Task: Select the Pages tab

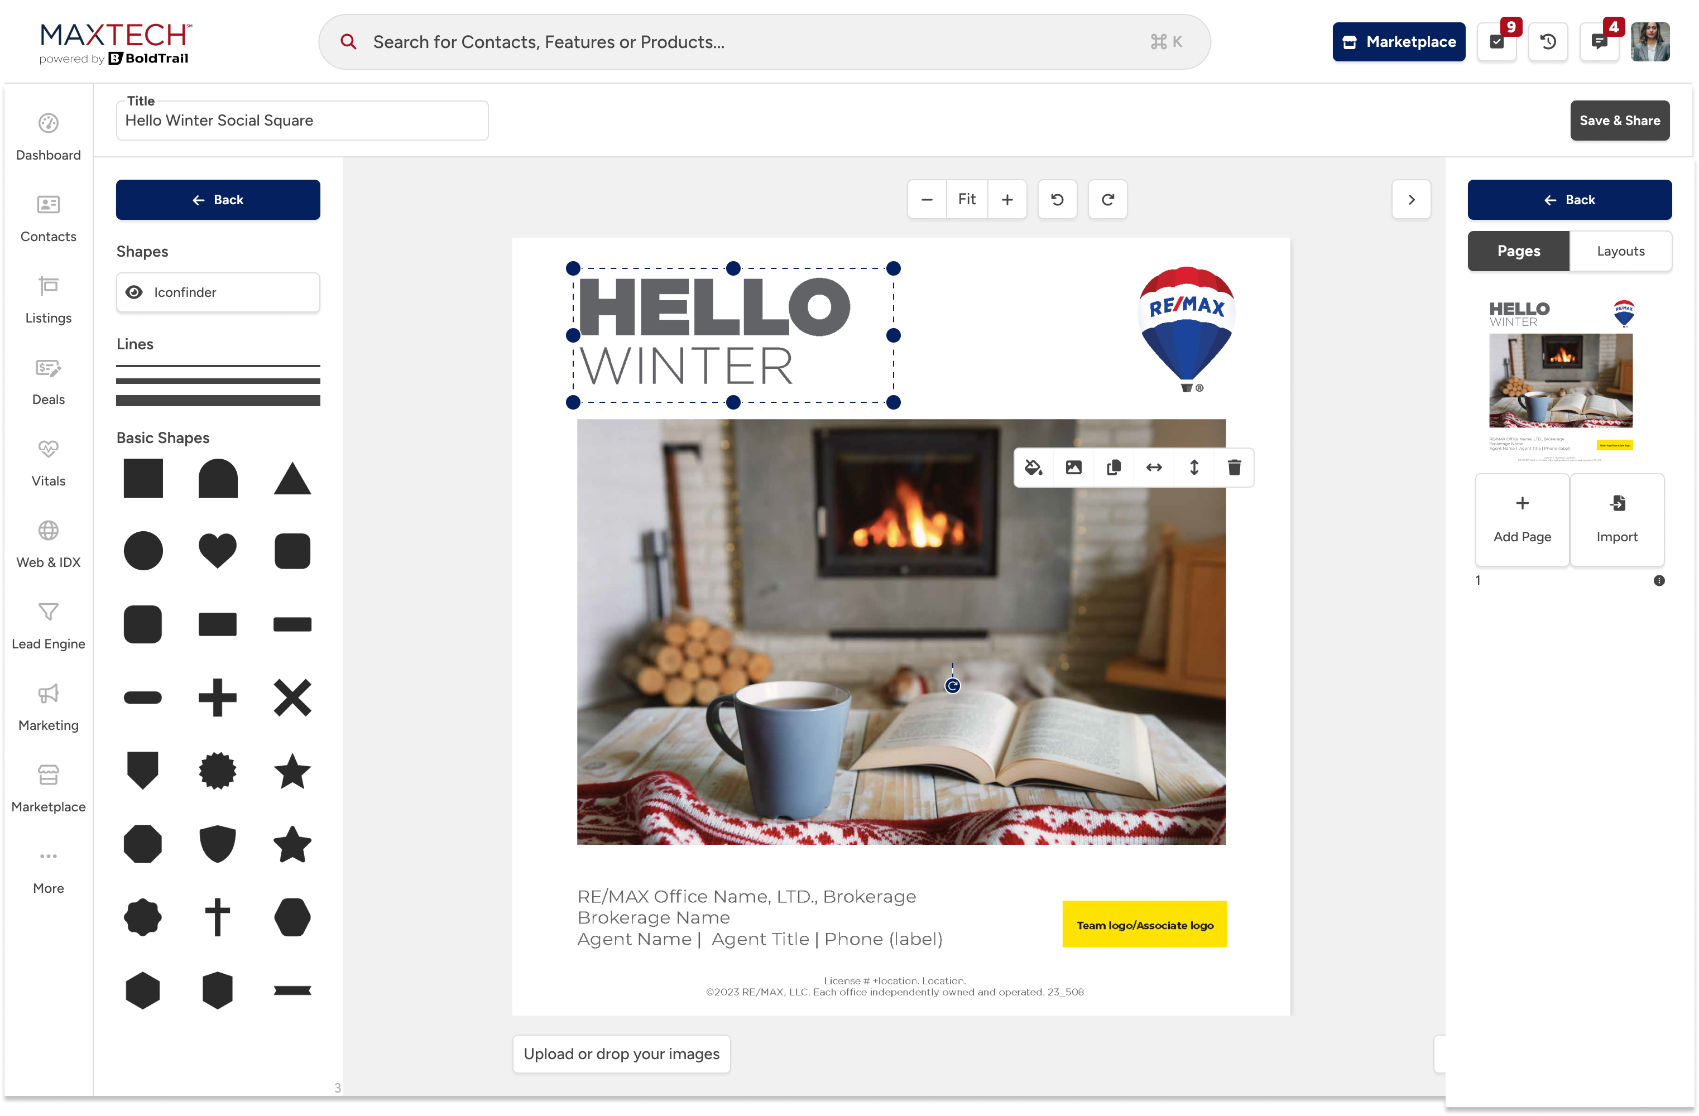Action: click(x=1518, y=251)
